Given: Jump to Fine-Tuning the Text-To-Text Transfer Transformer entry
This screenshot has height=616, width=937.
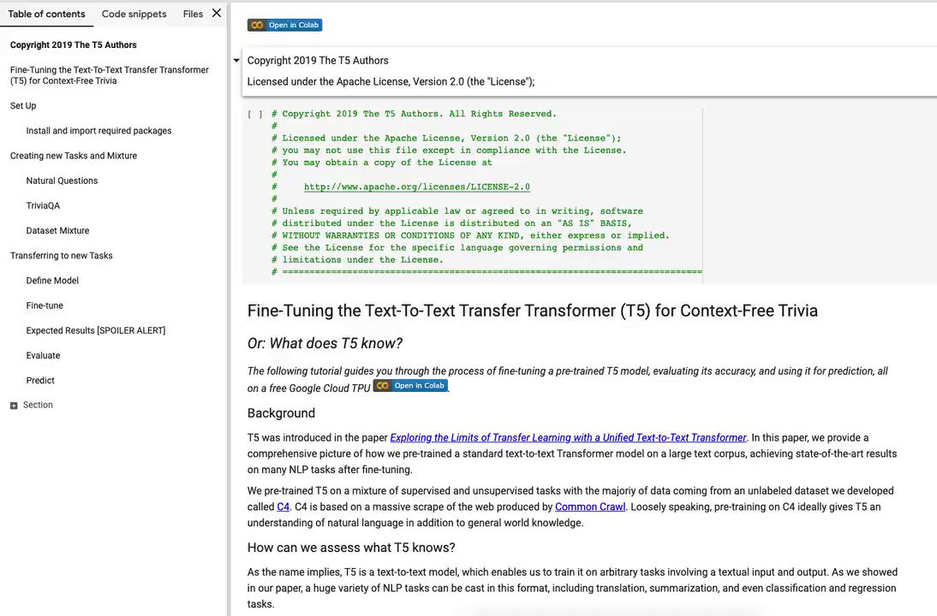Looking at the screenshot, I should click(110, 75).
